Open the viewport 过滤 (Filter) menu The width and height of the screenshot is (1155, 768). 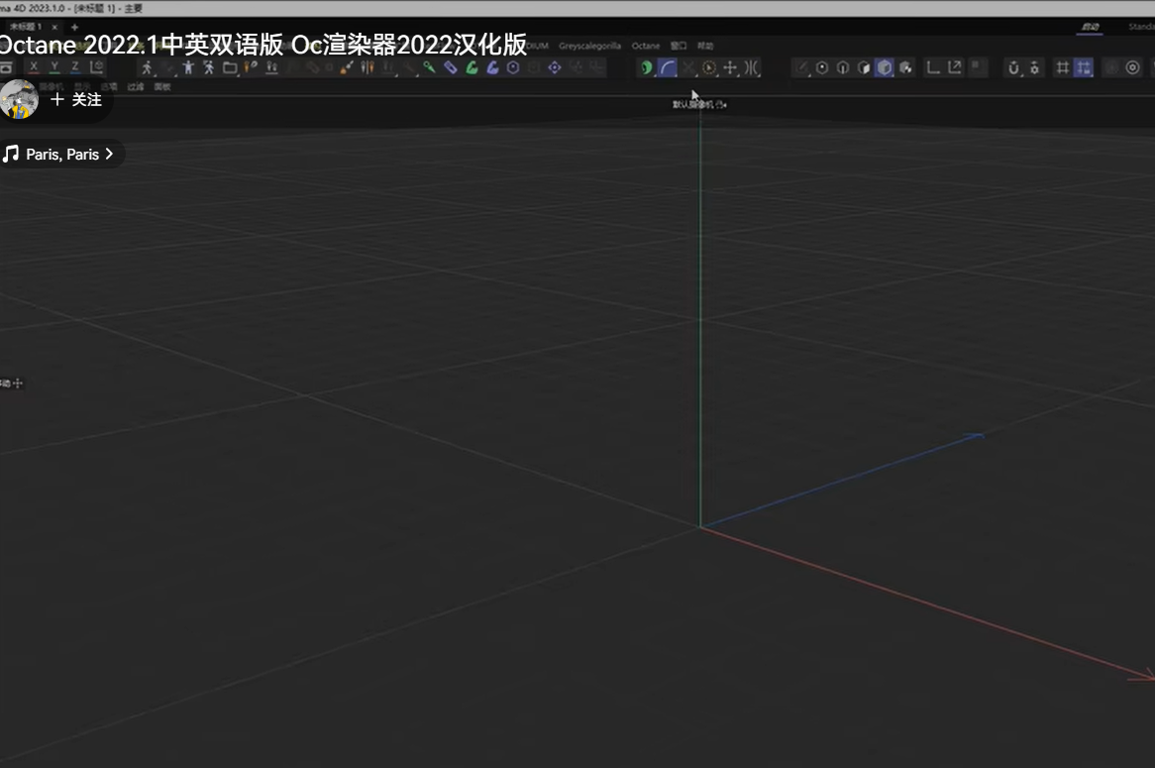(x=136, y=87)
